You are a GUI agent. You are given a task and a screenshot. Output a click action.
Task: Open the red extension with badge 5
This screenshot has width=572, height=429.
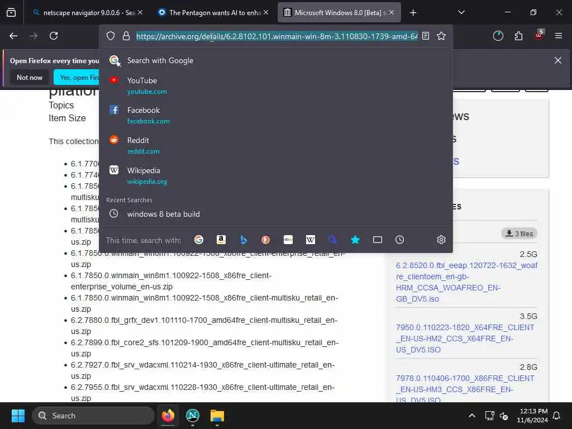click(x=539, y=35)
